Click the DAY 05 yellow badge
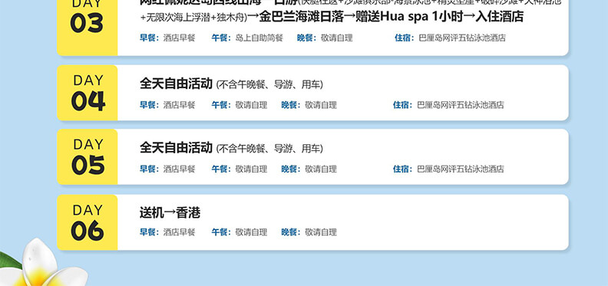Screen dimensions: 608x286 (88, 156)
